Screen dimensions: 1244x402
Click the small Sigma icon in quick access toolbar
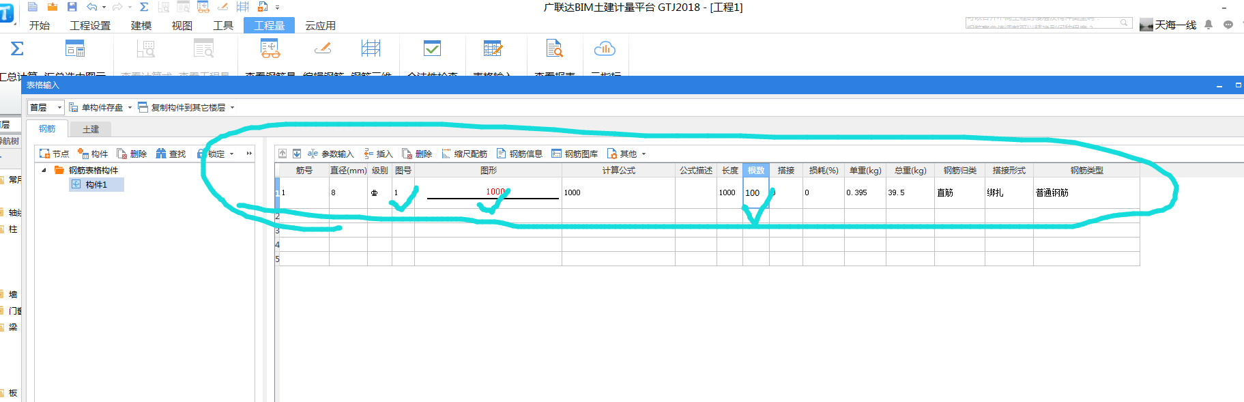point(144,7)
